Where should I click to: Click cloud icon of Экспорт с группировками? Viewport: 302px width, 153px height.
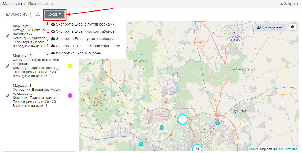tap(53, 24)
